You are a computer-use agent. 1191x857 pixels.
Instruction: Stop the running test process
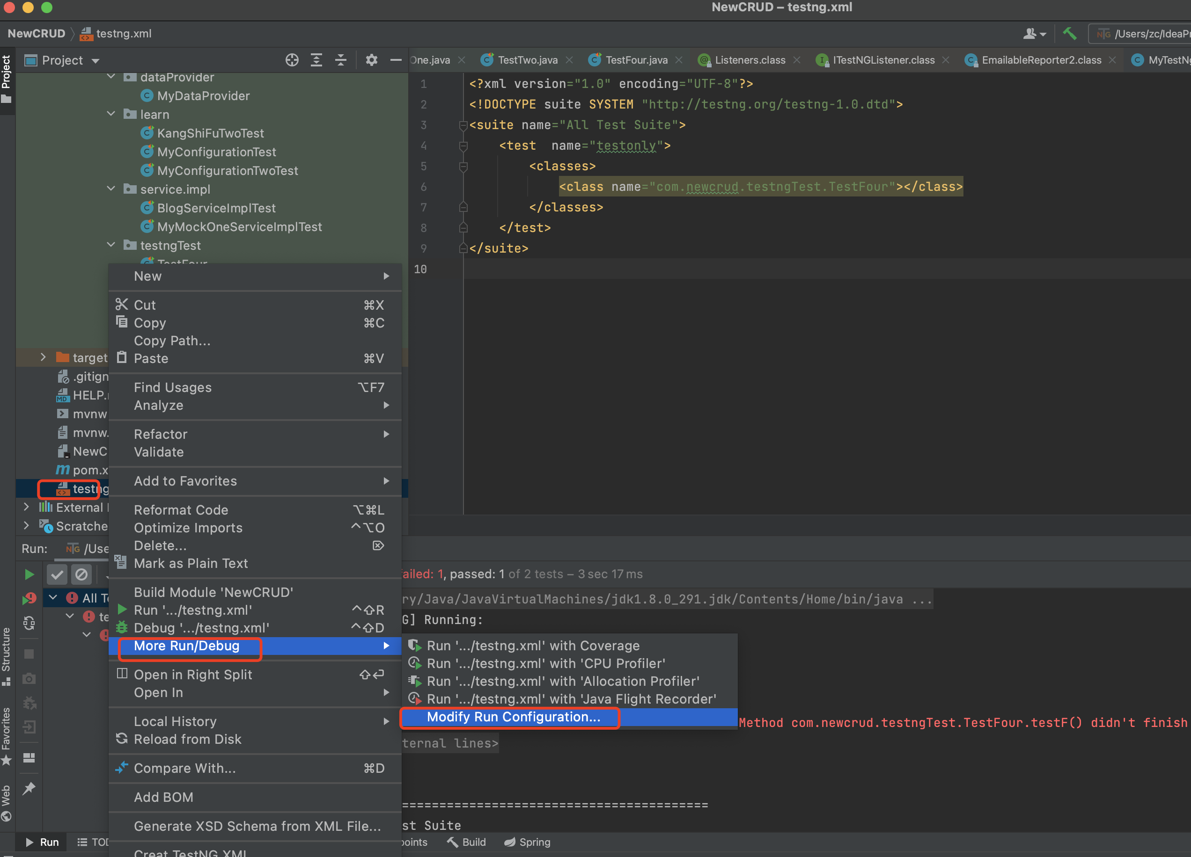click(29, 654)
